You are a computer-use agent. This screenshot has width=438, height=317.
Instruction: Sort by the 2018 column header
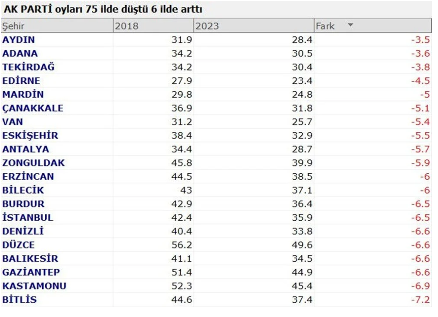click(x=127, y=26)
